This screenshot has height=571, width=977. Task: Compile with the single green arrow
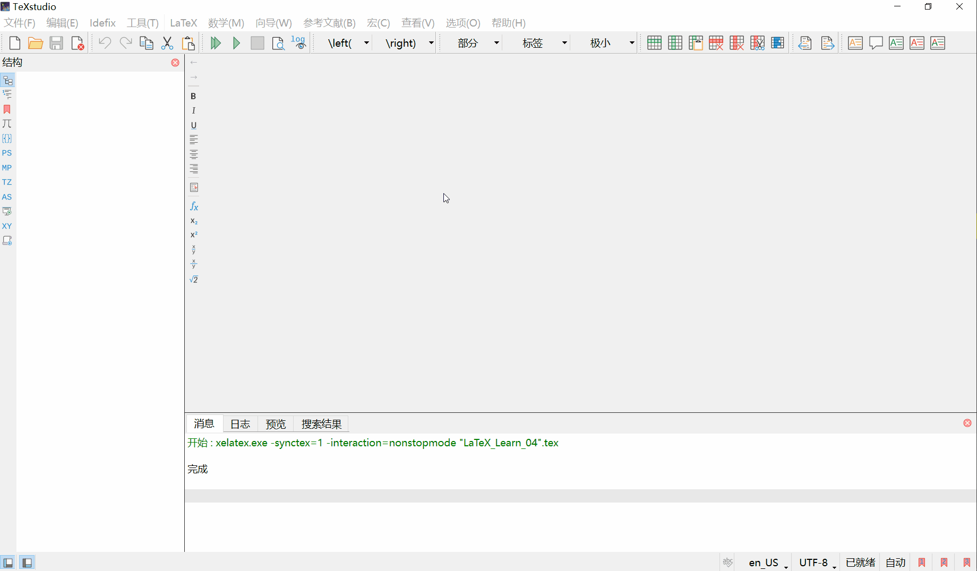coord(236,43)
